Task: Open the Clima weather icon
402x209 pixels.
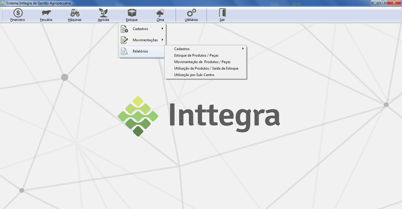Action: coord(161,13)
